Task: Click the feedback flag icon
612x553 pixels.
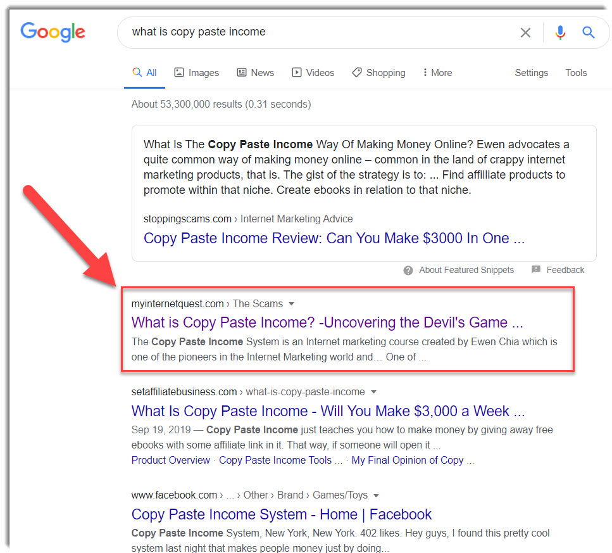Action: [x=536, y=269]
